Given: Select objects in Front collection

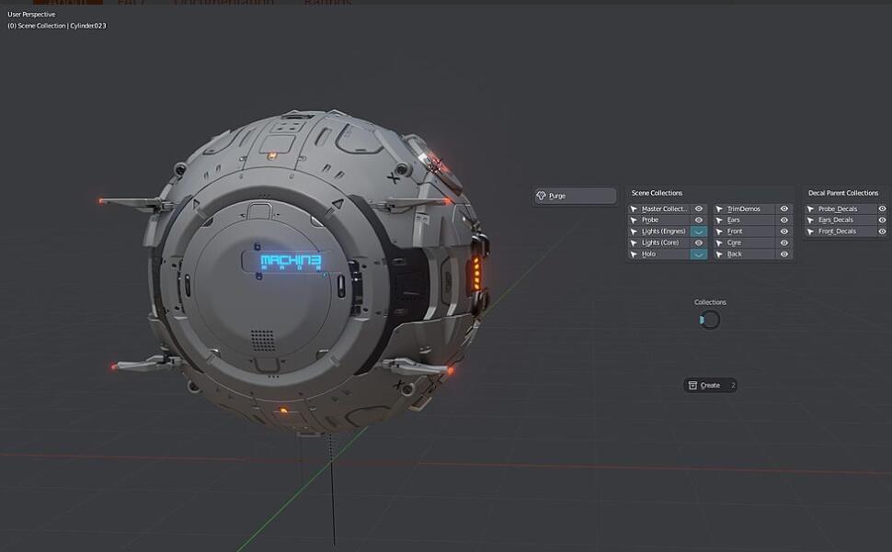Looking at the screenshot, I should (x=744, y=231).
